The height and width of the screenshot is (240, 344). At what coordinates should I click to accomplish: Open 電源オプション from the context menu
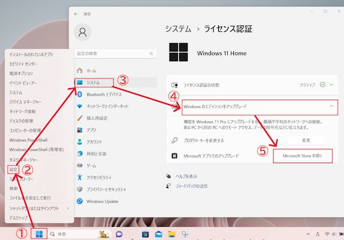(21, 73)
